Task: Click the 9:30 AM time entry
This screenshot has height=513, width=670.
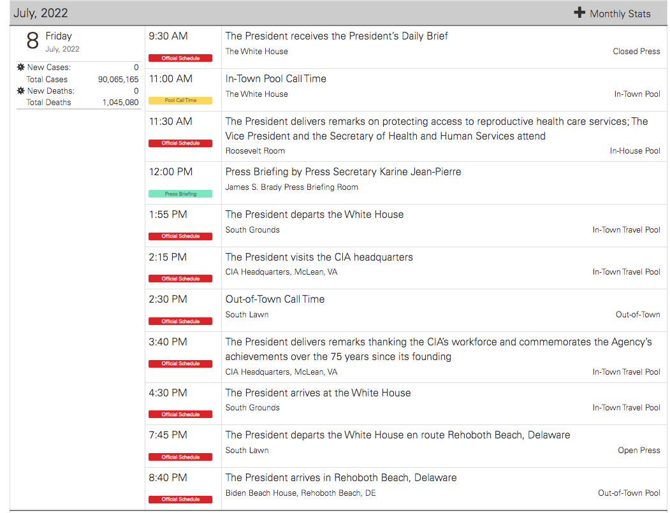Action: coord(168,36)
